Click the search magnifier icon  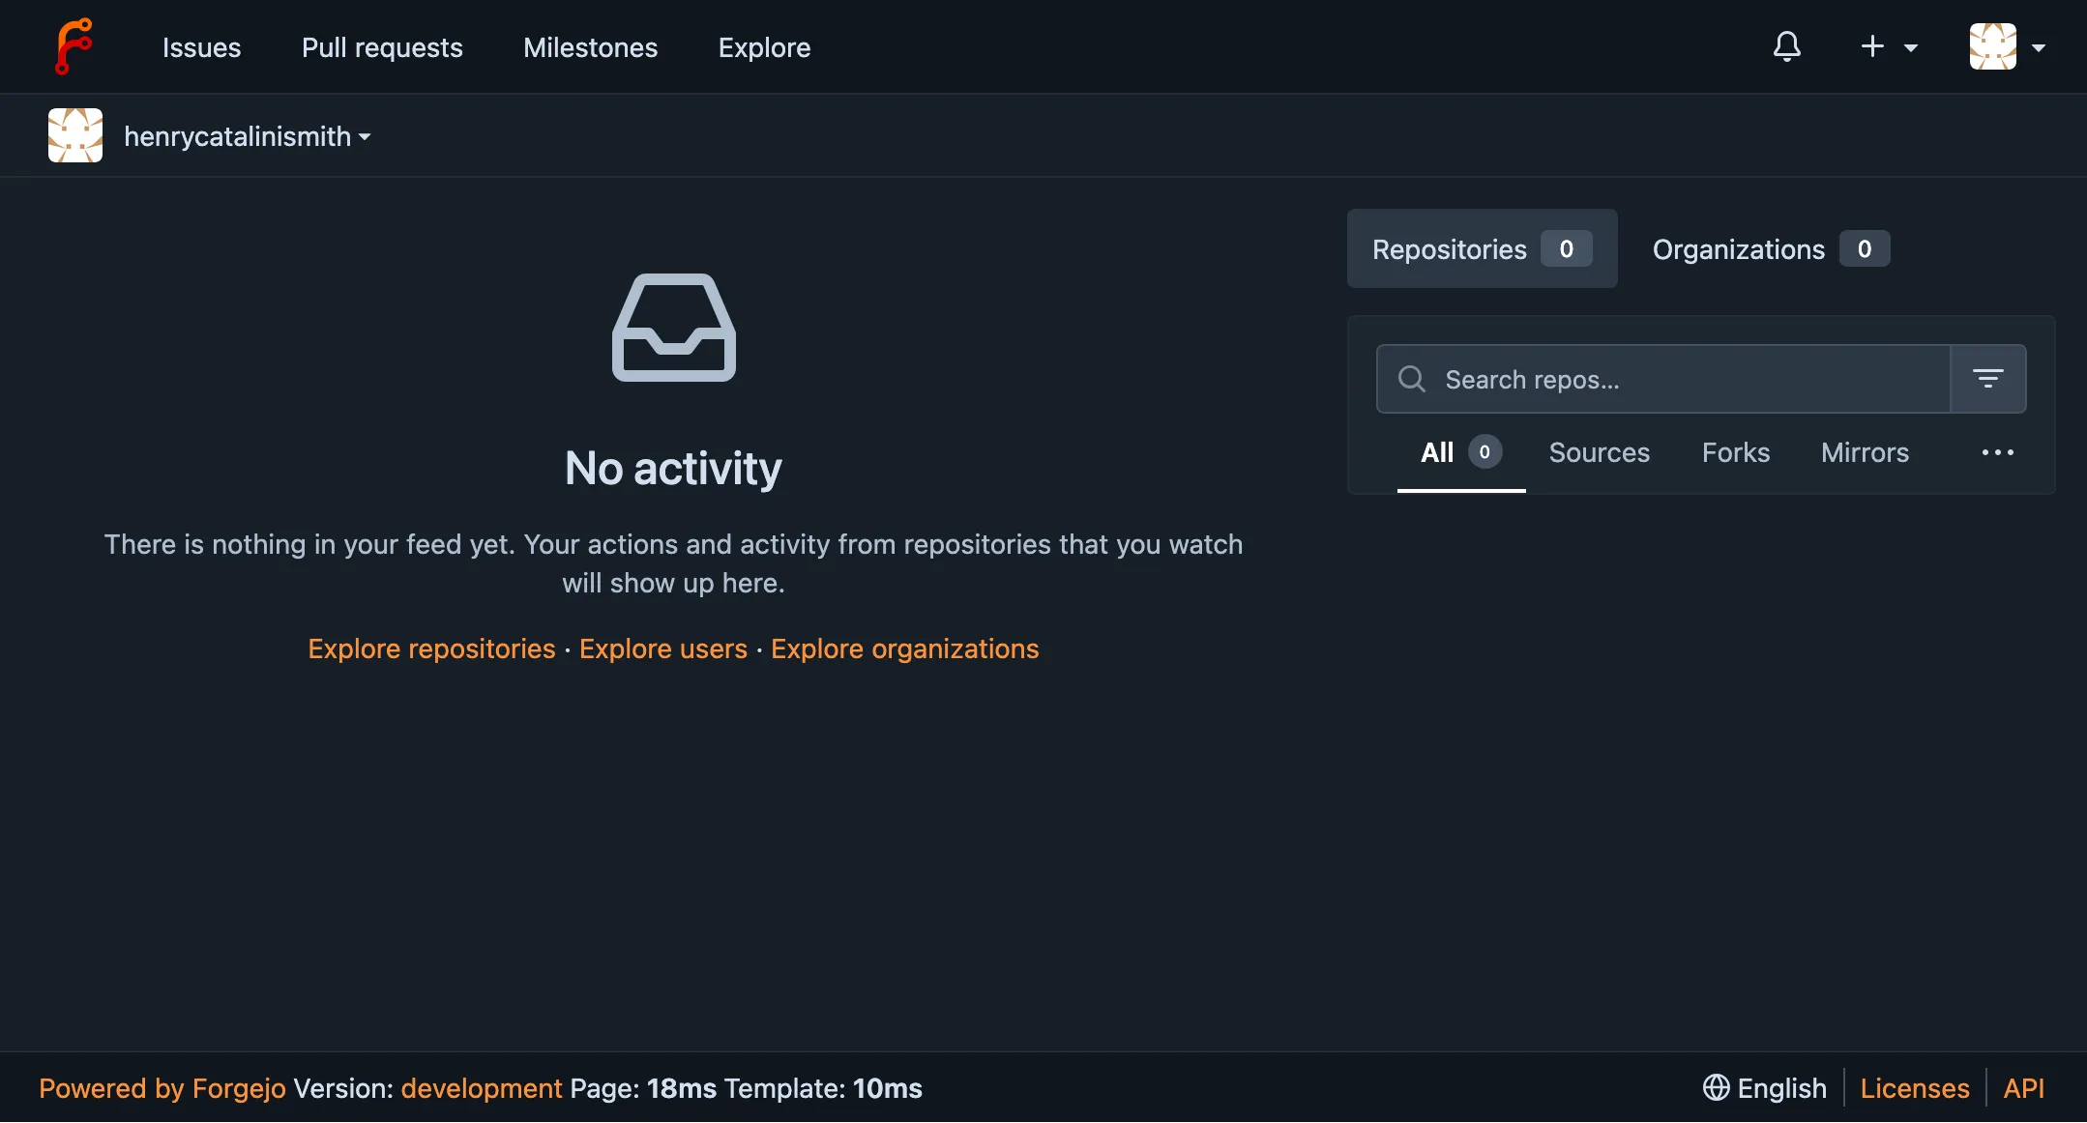click(1412, 379)
